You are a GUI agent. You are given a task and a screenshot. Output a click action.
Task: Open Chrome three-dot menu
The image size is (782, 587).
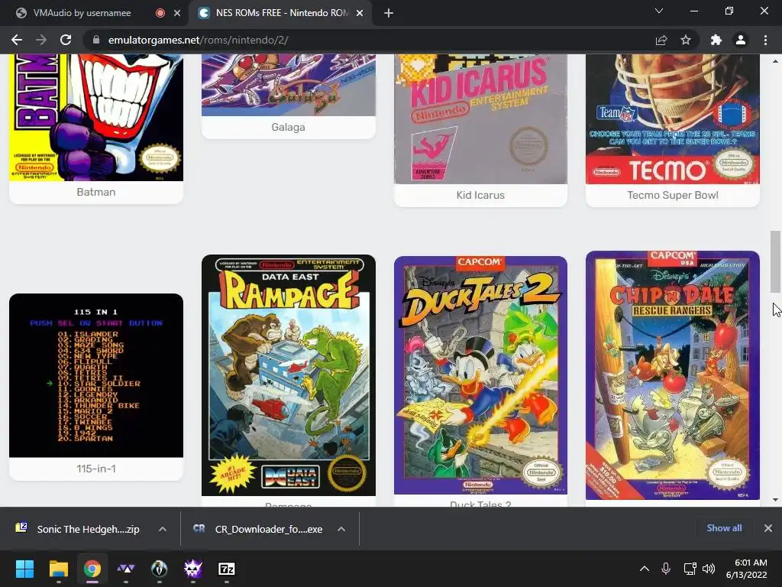tap(765, 40)
